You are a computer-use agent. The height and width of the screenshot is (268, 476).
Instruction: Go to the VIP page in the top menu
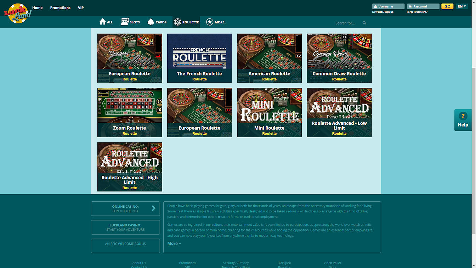[x=81, y=8]
